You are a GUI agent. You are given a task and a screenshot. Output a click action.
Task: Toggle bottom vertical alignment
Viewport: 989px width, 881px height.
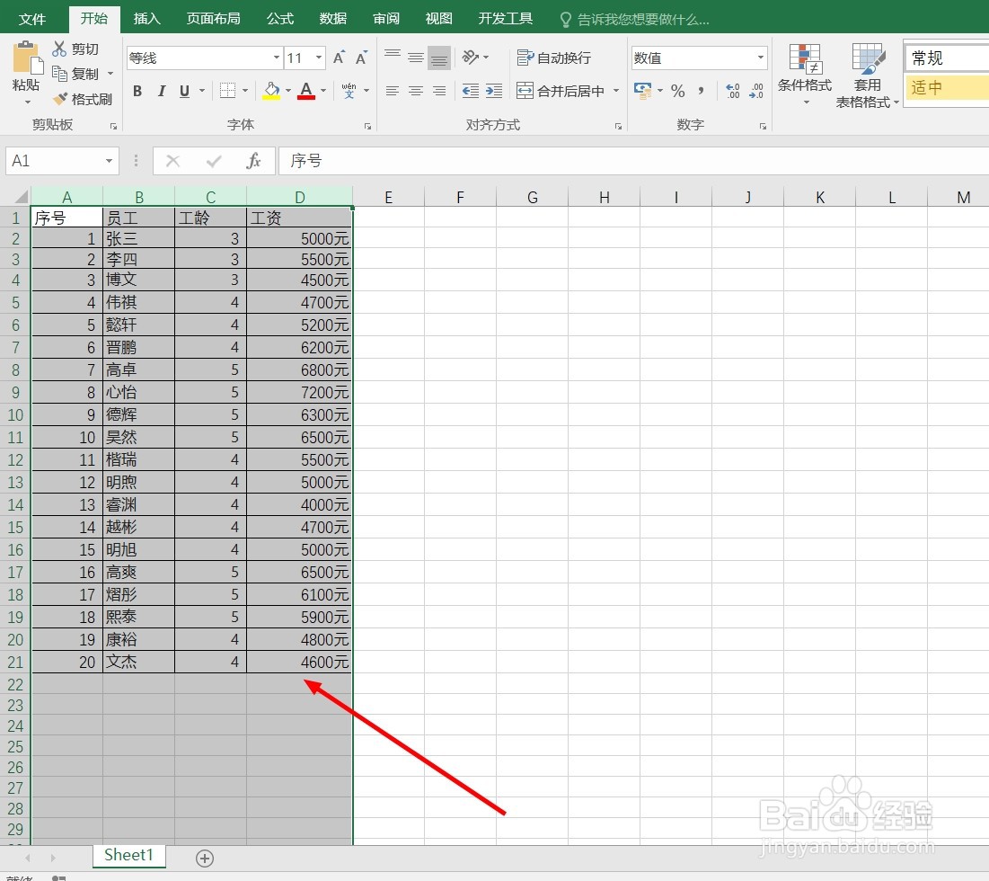click(x=439, y=58)
